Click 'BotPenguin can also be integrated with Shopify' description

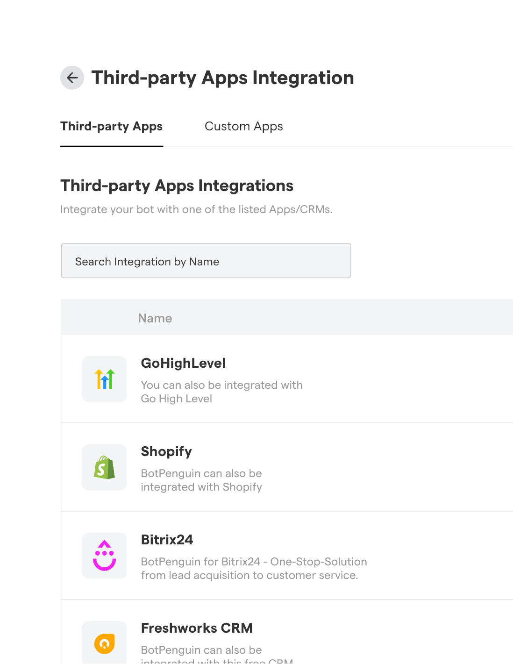(x=201, y=480)
